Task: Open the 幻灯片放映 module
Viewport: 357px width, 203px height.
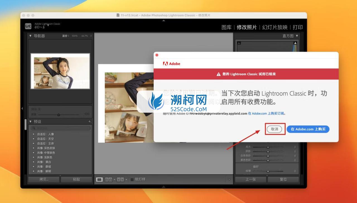Action: [x=275, y=27]
